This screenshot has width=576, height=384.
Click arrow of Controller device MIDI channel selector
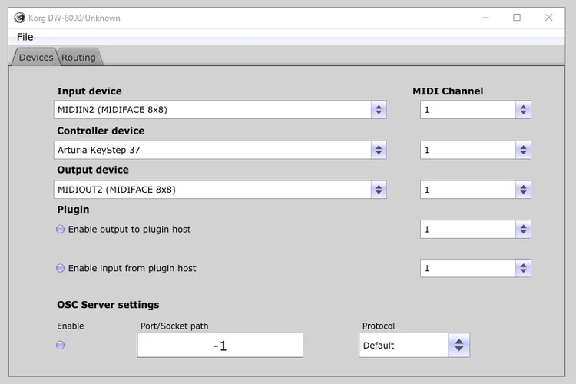[524, 150]
